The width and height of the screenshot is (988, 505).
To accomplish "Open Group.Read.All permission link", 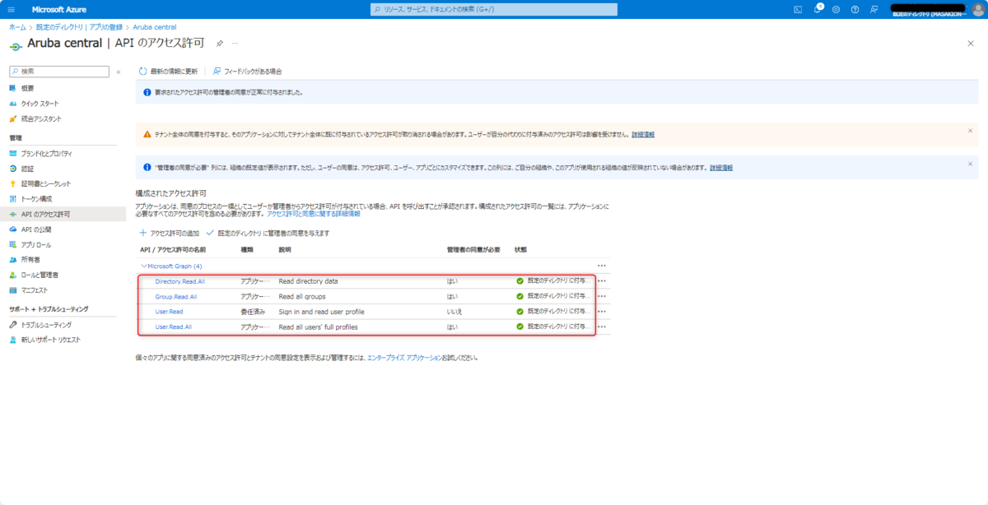I will pos(176,296).
